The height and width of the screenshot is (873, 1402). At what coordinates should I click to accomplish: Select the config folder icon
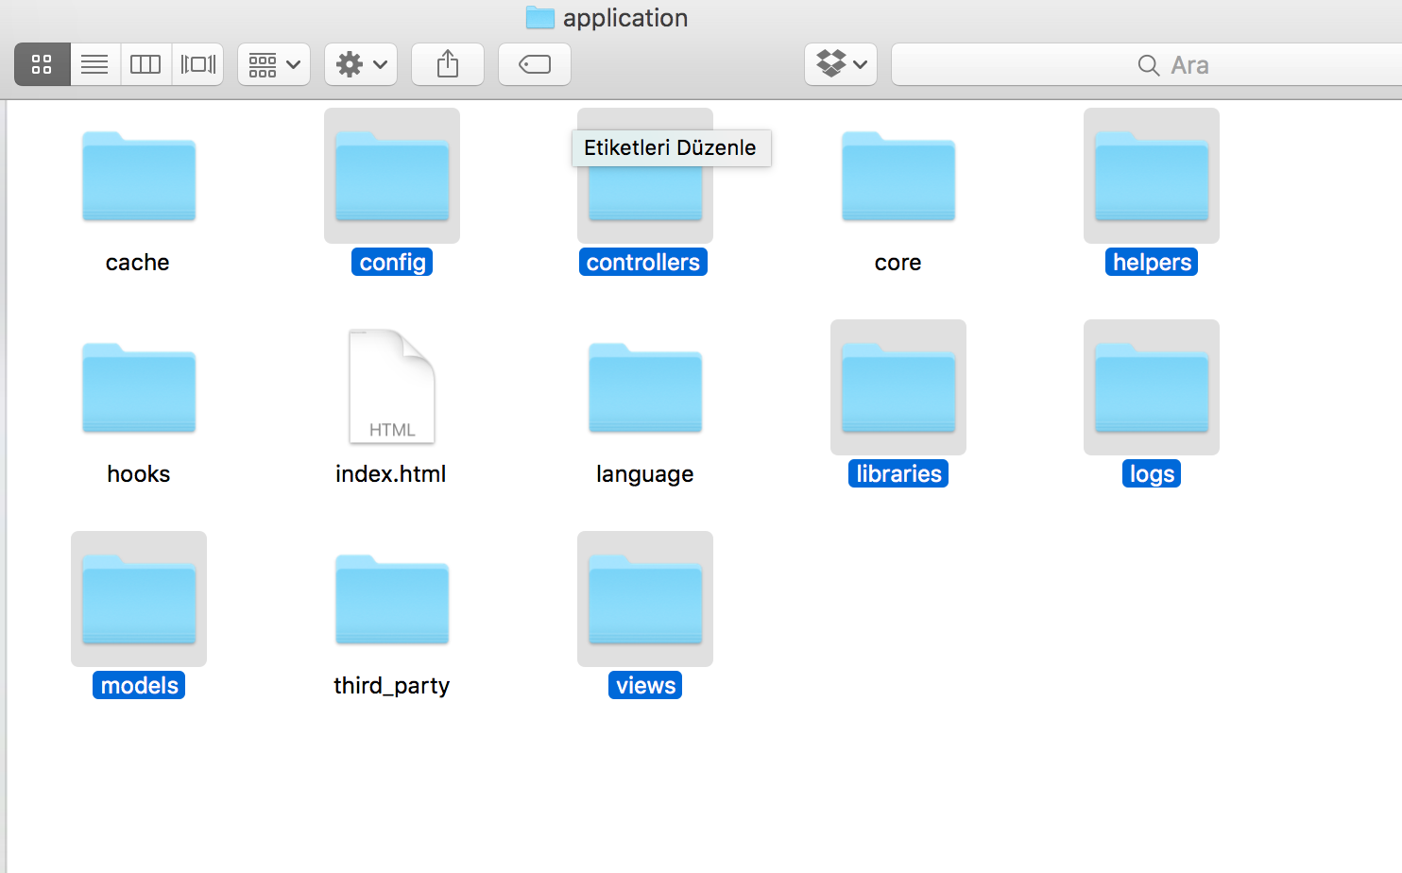392,177
